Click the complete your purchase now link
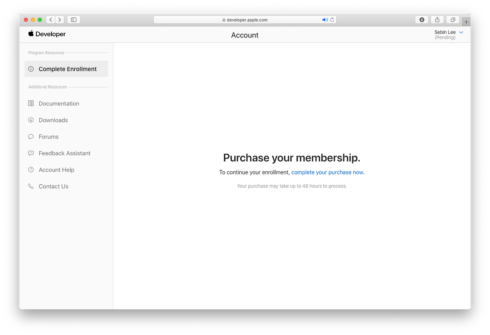 (x=327, y=172)
